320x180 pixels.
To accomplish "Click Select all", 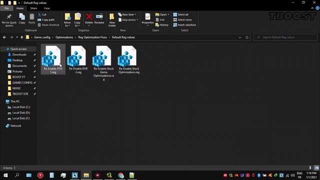I will (181, 14).
